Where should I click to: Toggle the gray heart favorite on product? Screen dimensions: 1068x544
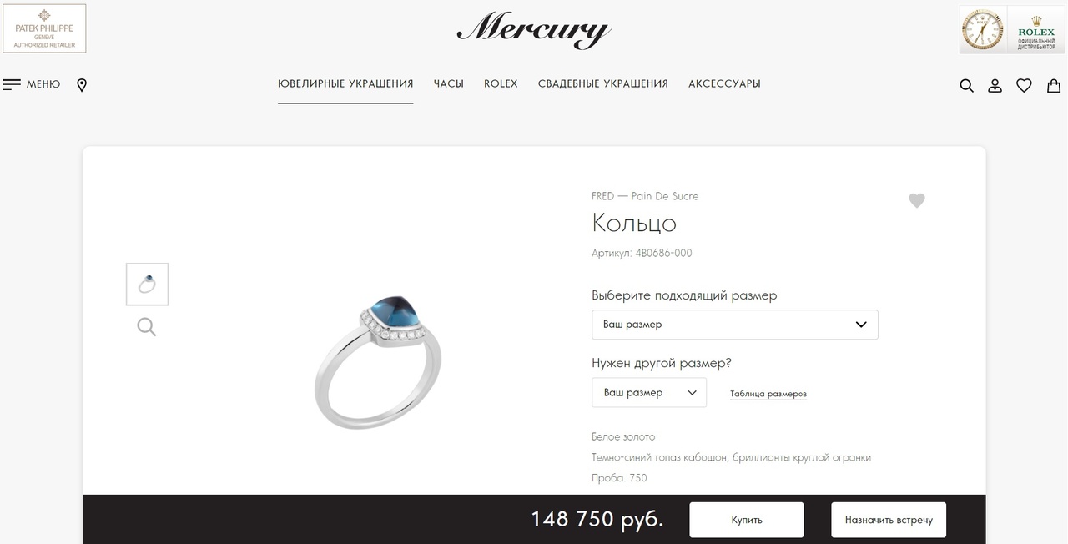coord(917,200)
